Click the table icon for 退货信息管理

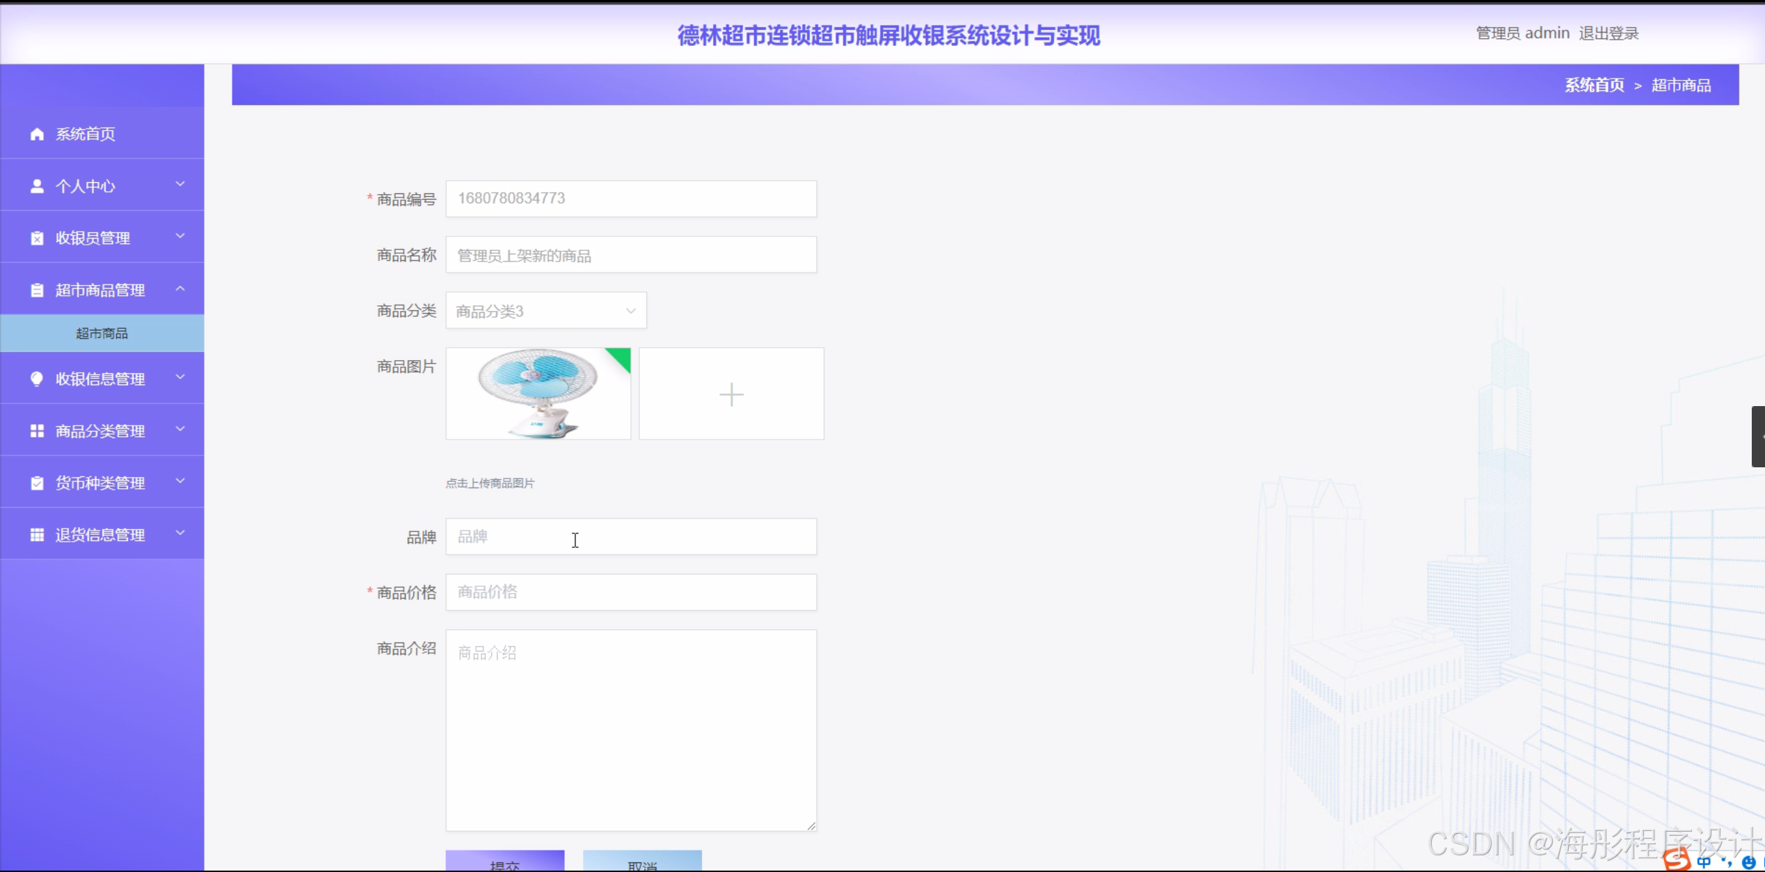point(37,535)
